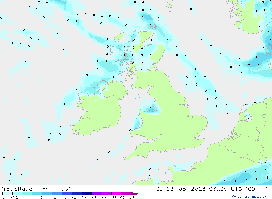272x199 pixels.
Task: Click the '1' value in the English Channel
Action: click(181, 168)
